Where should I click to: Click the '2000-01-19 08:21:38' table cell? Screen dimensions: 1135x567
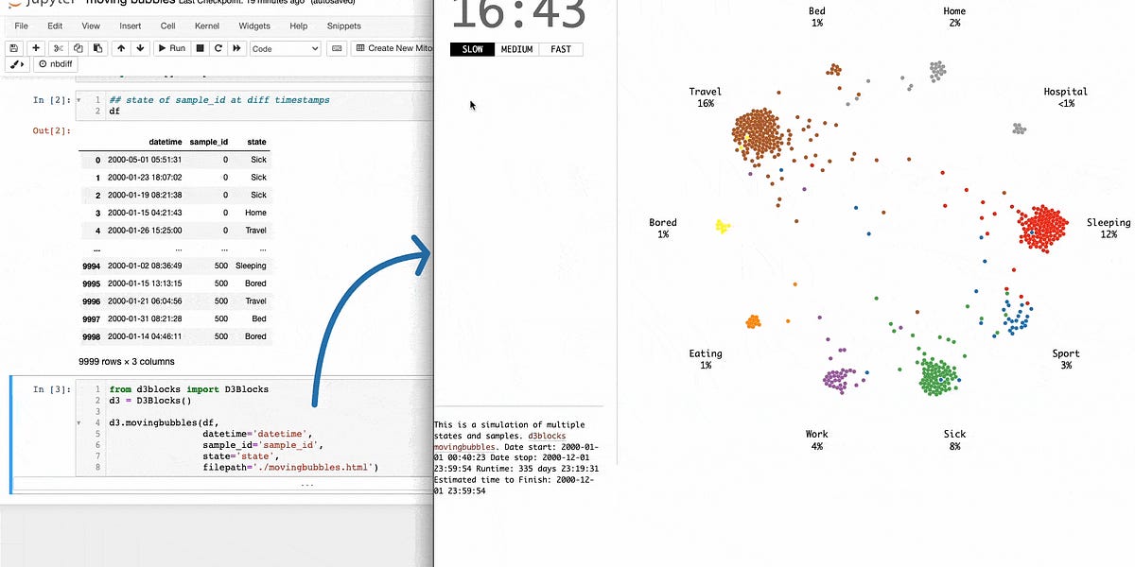coord(145,195)
